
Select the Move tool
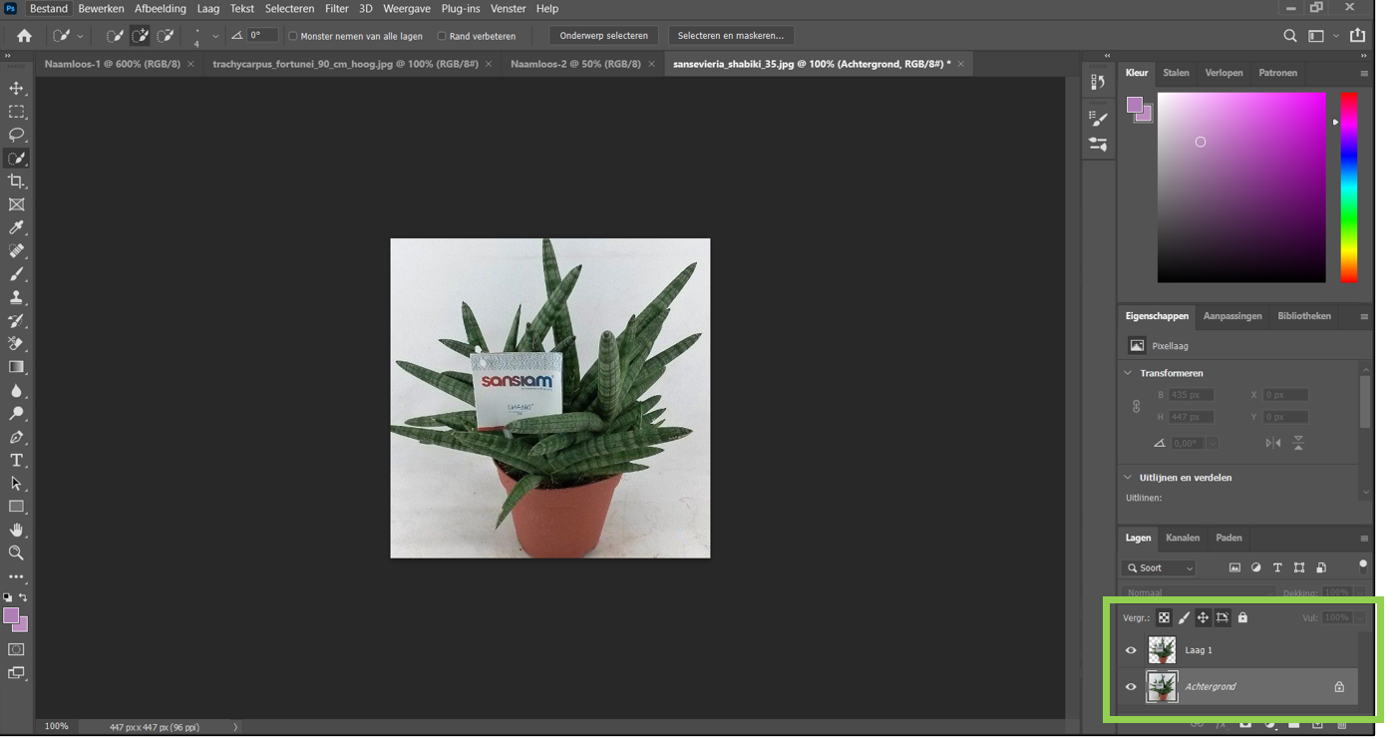click(x=17, y=89)
